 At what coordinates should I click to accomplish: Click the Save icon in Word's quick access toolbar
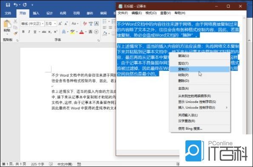8,5
